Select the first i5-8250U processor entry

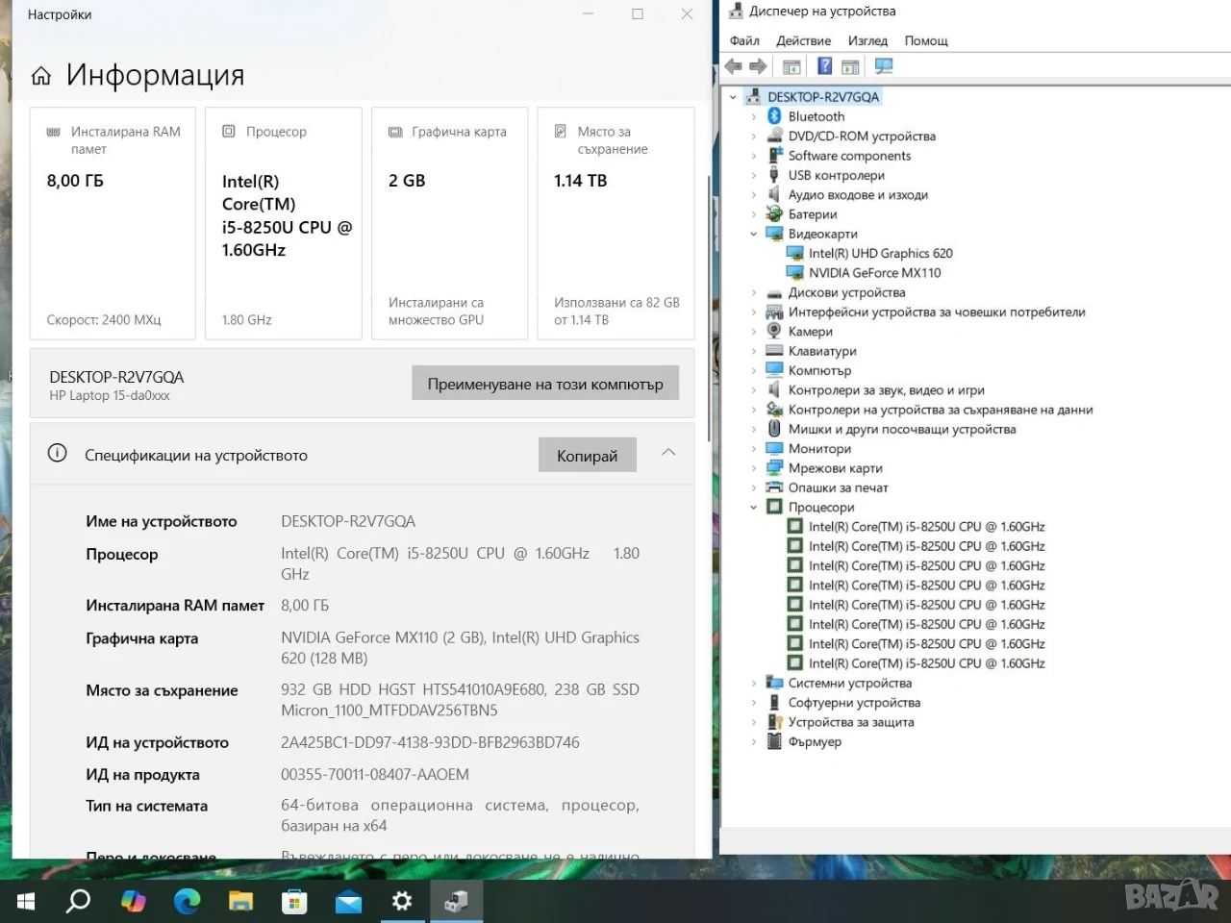[x=926, y=527]
